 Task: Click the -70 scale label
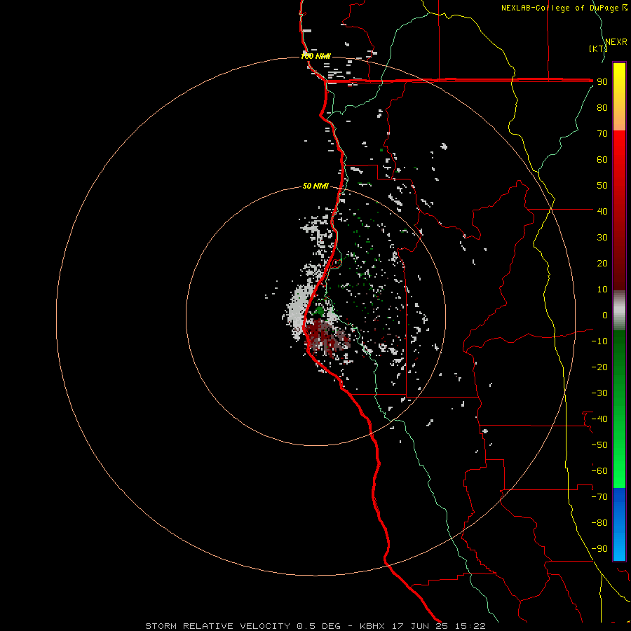[x=599, y=497]
